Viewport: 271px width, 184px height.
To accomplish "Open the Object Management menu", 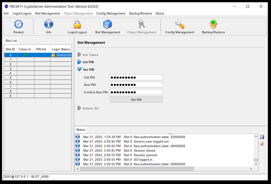I will (78, 13).
